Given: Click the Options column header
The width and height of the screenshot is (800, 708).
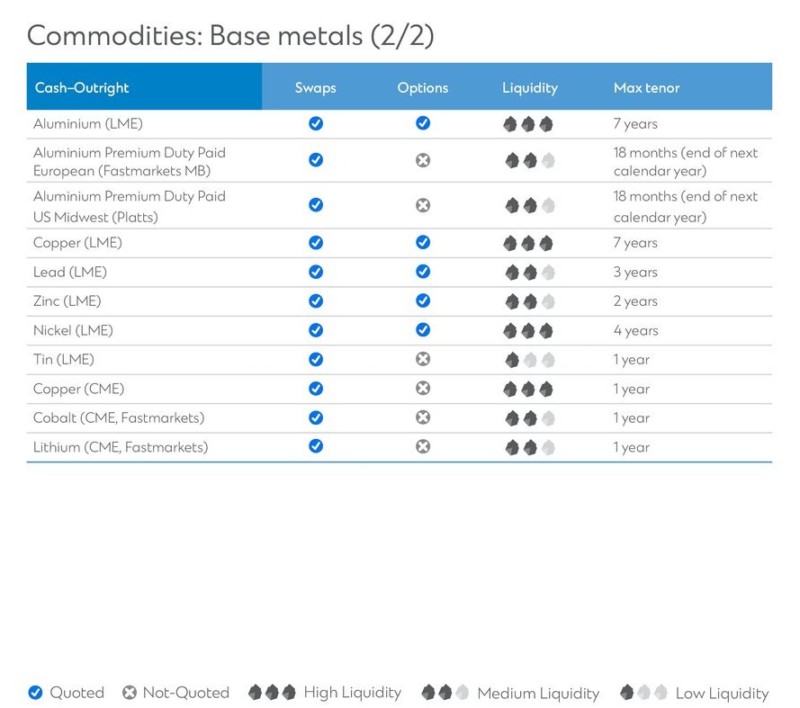Looking at the screenshot, I should pyautogui.click(x=423, y=87).
